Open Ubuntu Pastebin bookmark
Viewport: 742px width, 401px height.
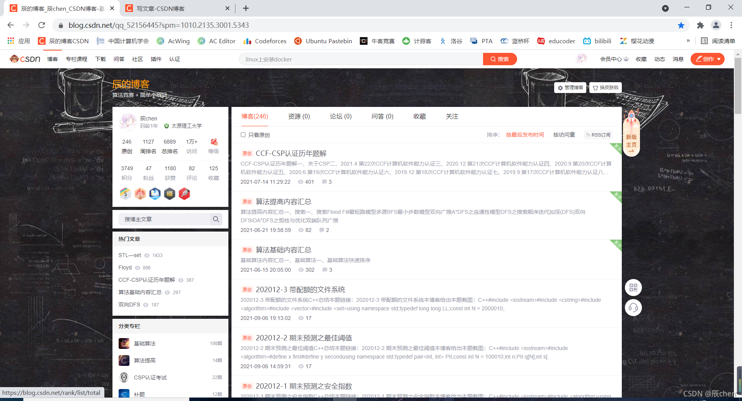point(323,41)
